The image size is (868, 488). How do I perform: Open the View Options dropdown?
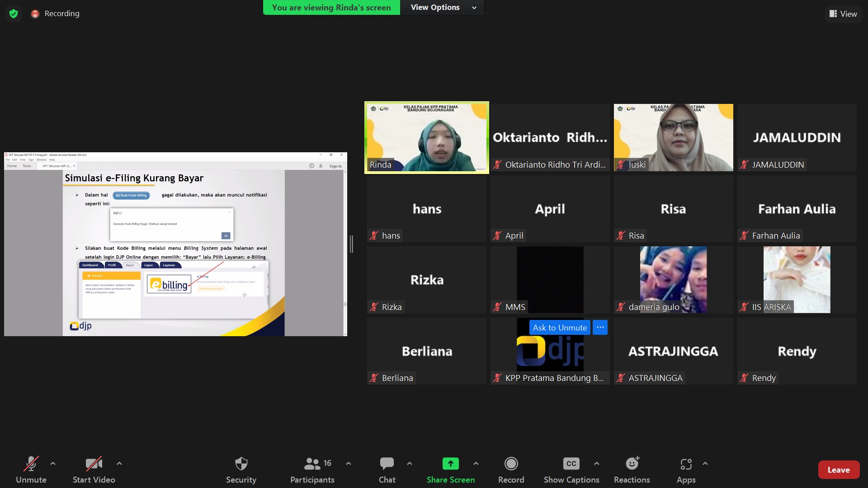pos(443,7)
